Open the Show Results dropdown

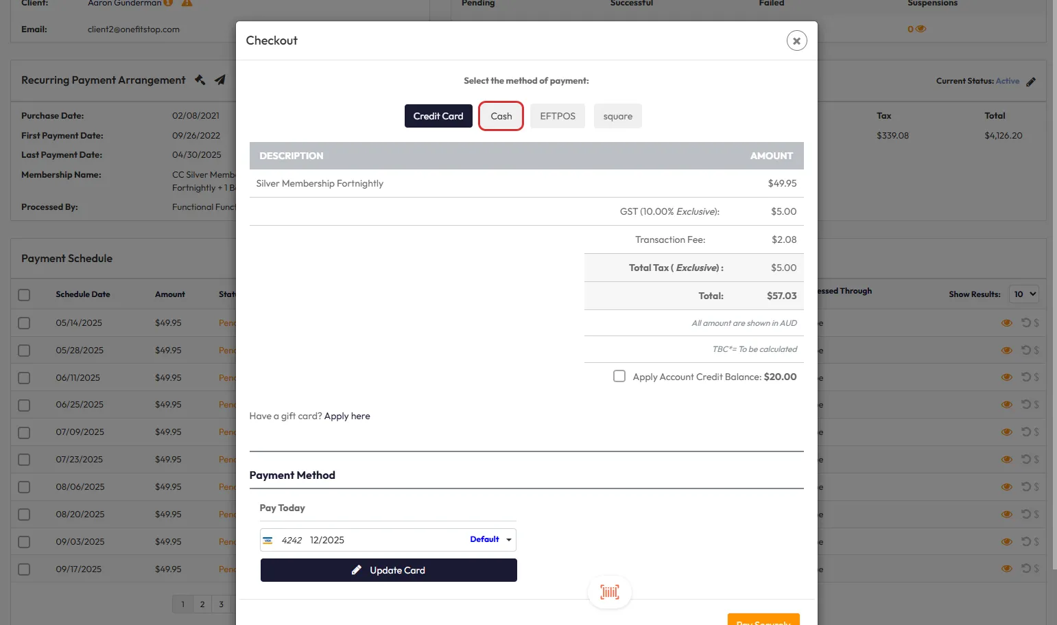1025,294
